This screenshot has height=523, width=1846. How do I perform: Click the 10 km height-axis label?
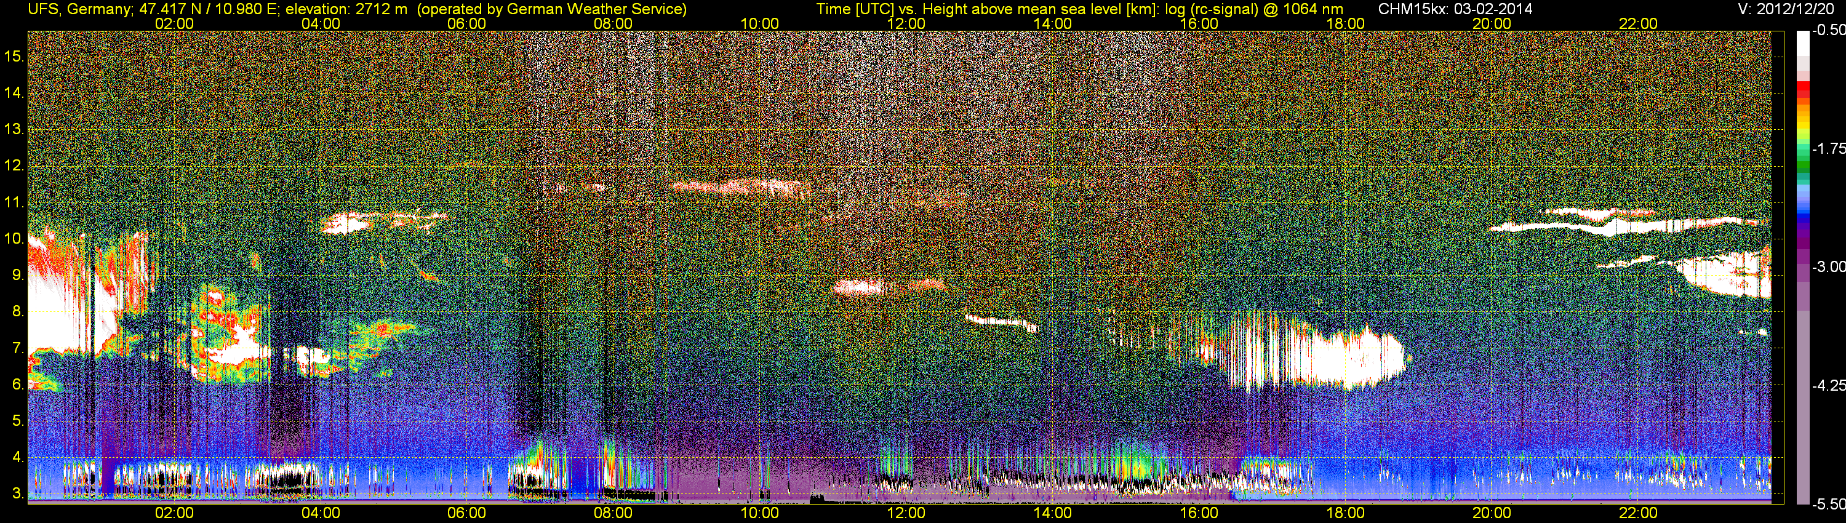(14, 239)
